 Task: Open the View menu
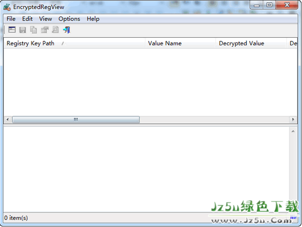point(45,19)
